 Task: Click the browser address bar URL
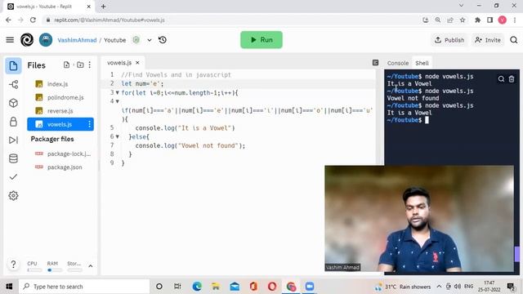110,20
